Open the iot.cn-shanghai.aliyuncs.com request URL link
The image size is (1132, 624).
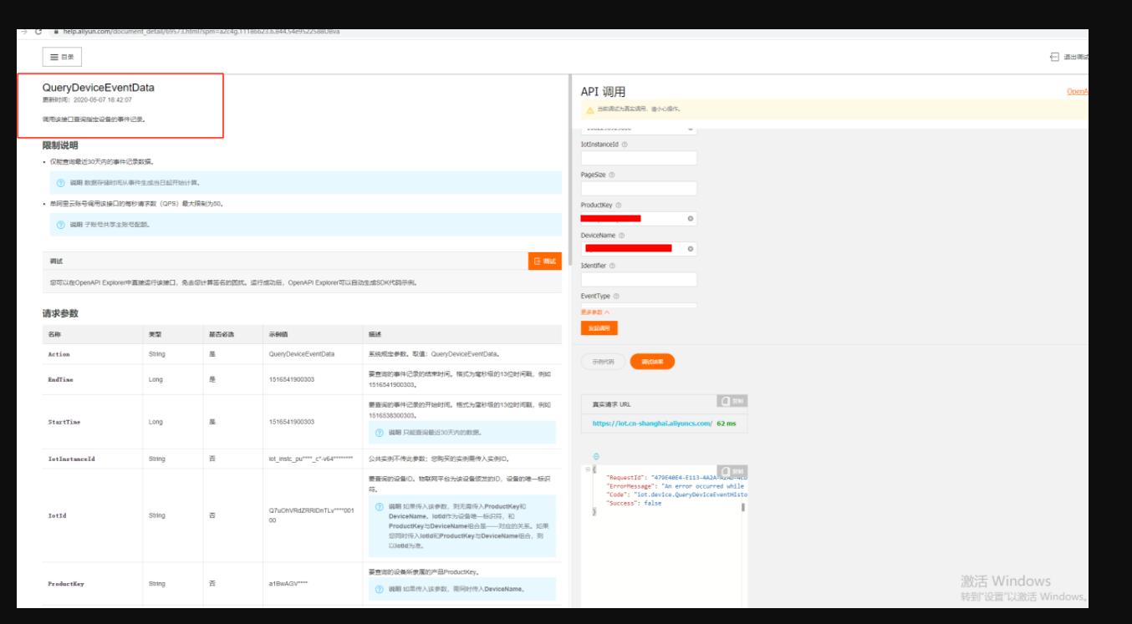652,424
